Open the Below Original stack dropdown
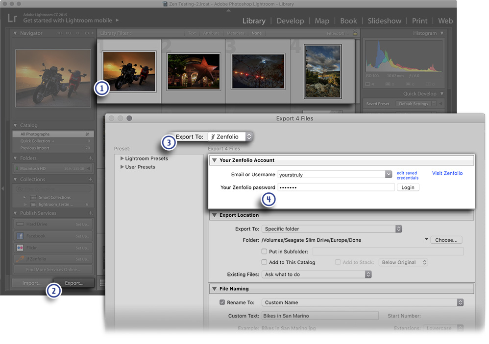 coord(403,262)
